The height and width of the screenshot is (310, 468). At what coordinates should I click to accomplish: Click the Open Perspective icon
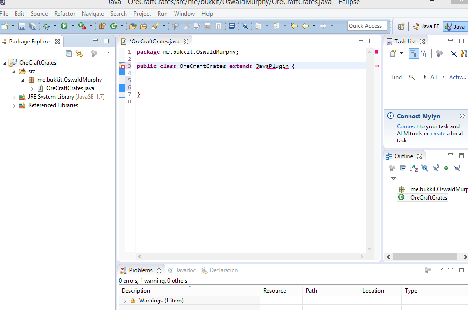401,26
